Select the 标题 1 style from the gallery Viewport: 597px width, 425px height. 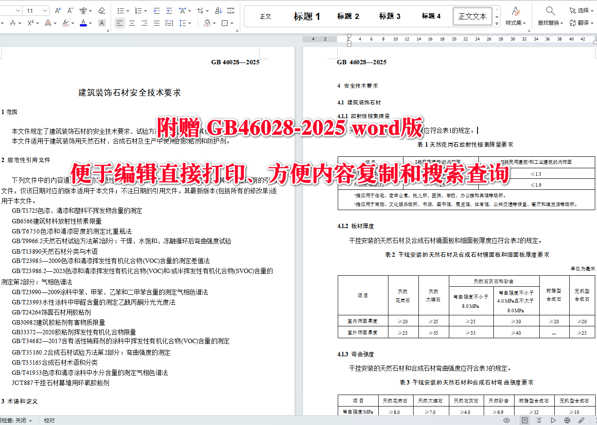click(x=306, y=16)
